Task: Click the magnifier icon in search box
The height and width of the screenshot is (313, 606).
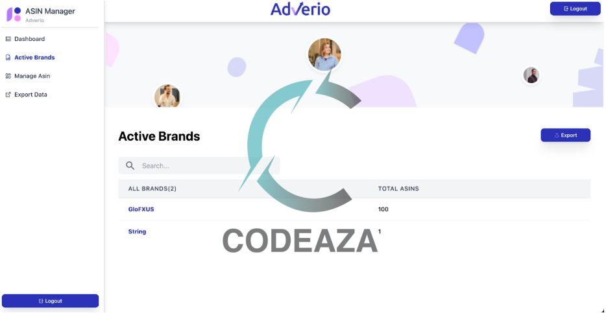Action: pyautogui.click(x=130, y=165)
